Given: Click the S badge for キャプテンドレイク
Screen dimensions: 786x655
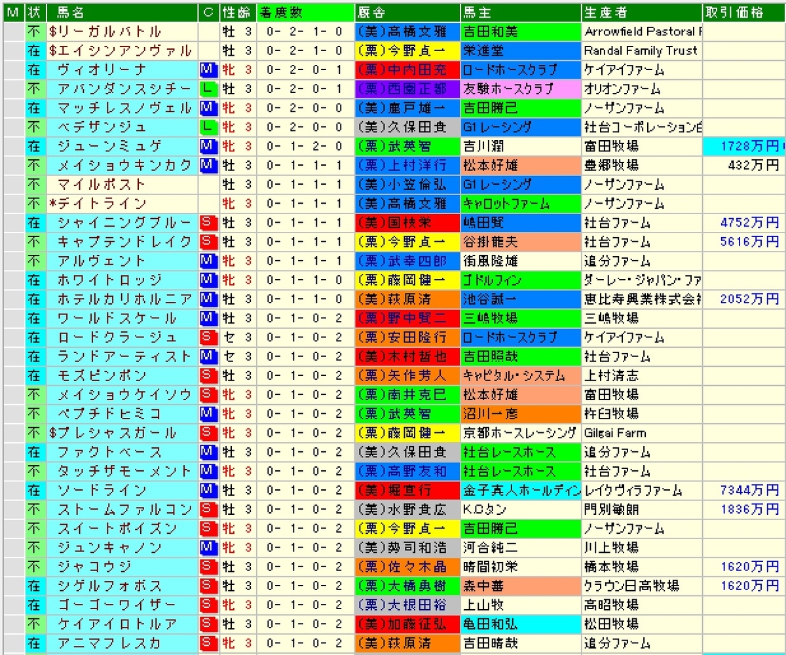Looking at the screenshot, I should (x=208, y=242).
